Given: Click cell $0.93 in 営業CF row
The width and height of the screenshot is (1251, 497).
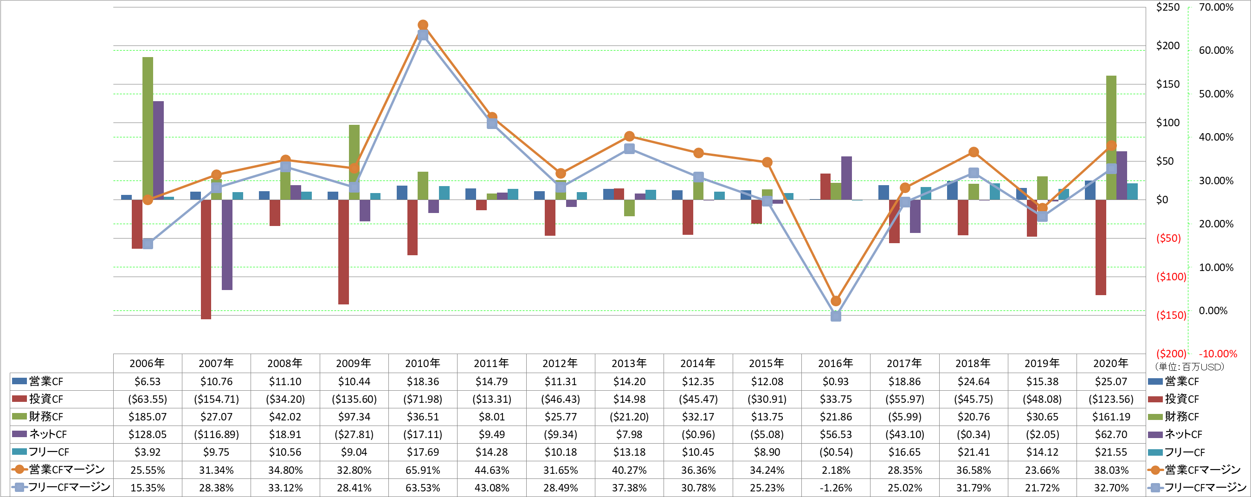Looking at the screenshot, I should [x=835, y=381].
